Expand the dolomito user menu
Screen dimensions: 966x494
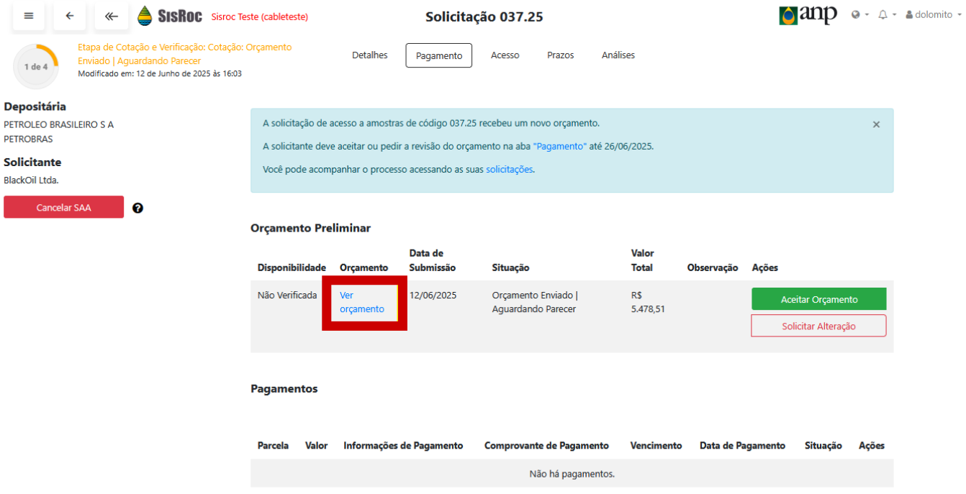pyautogui.click(x=934, y=15)
